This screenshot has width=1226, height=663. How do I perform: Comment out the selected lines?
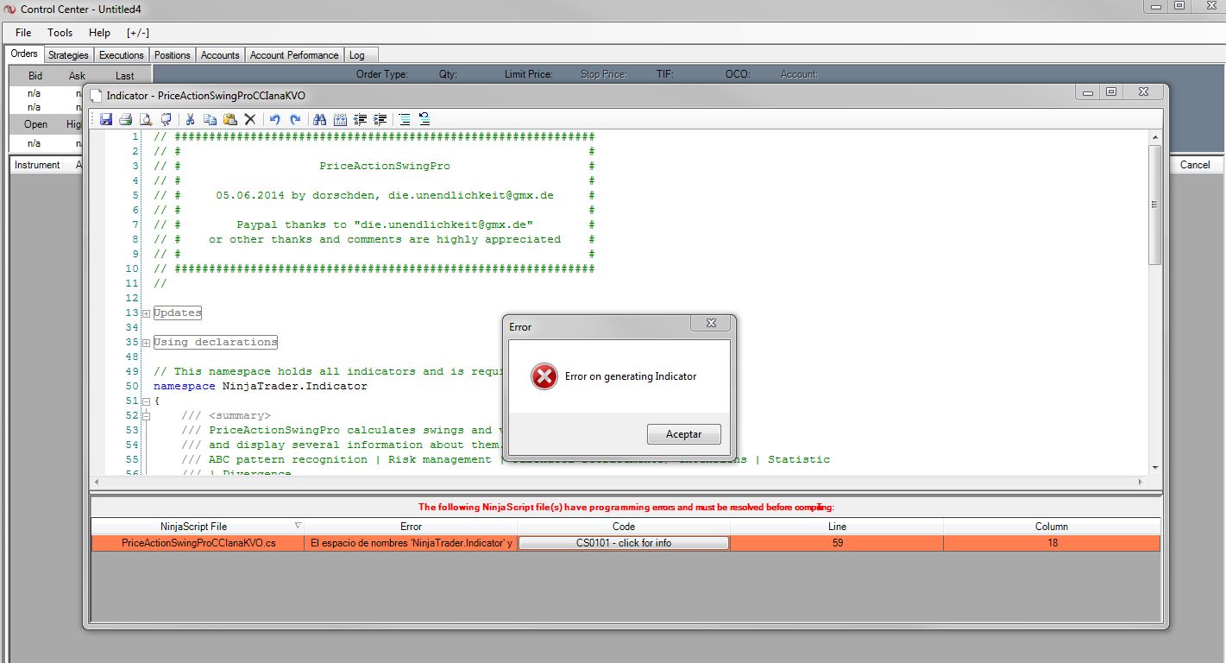tap(404, 119)
